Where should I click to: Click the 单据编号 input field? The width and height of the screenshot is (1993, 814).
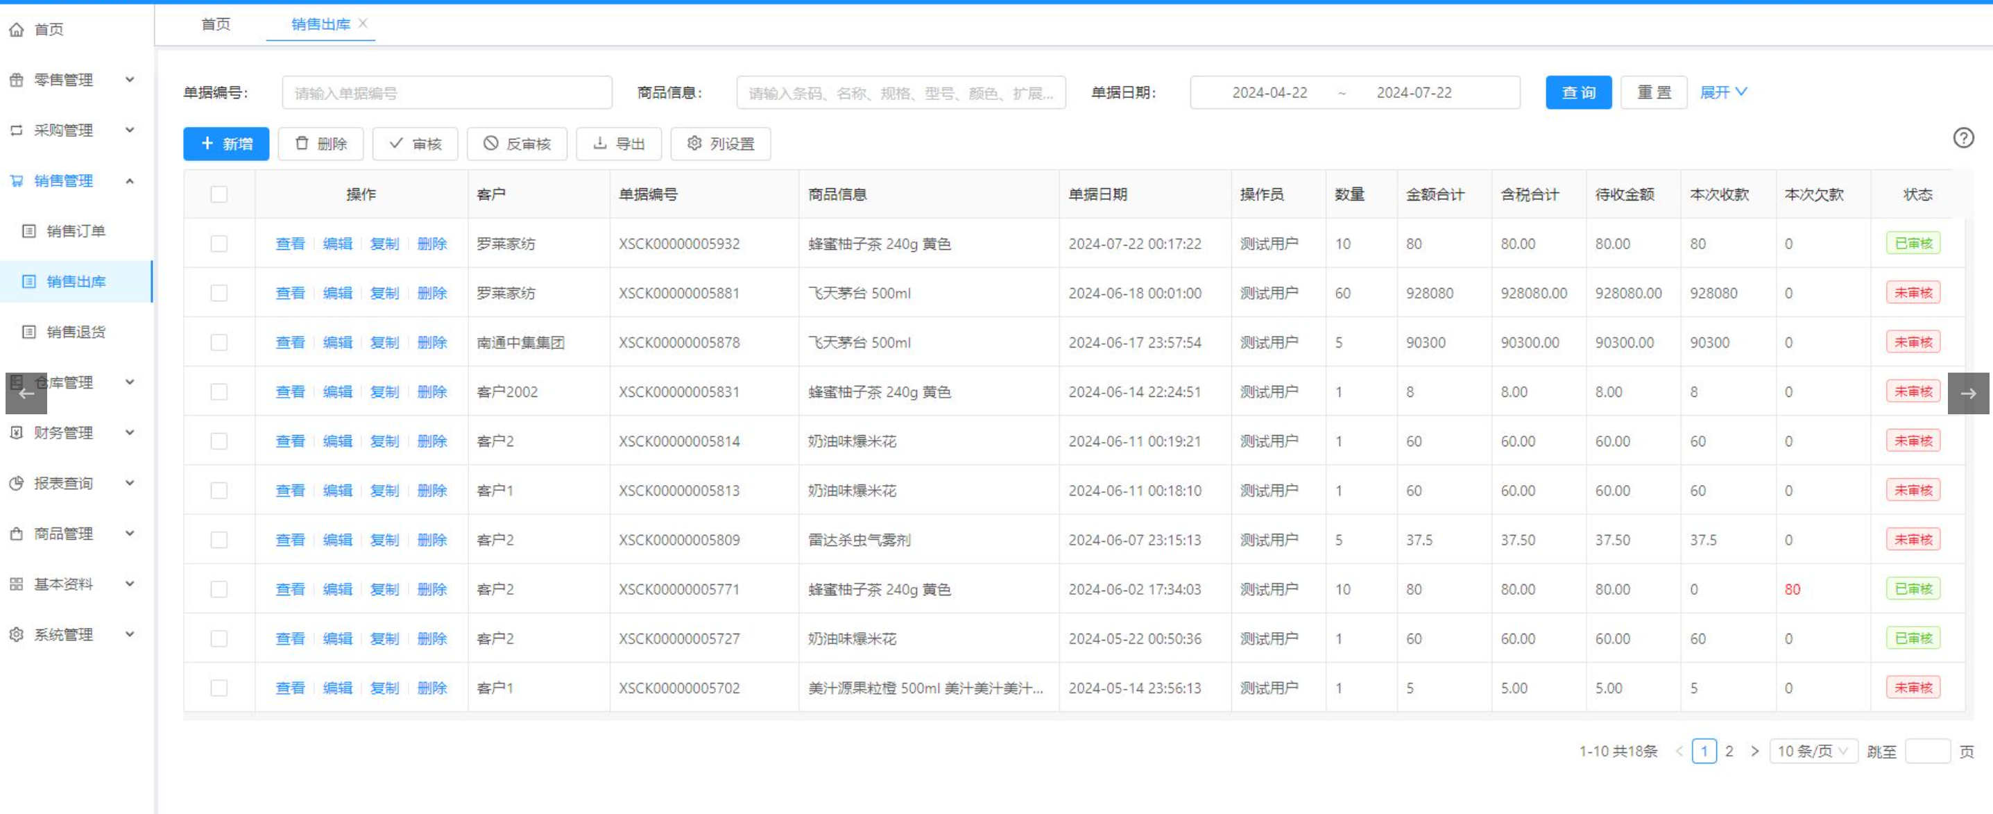coord(447,93)
